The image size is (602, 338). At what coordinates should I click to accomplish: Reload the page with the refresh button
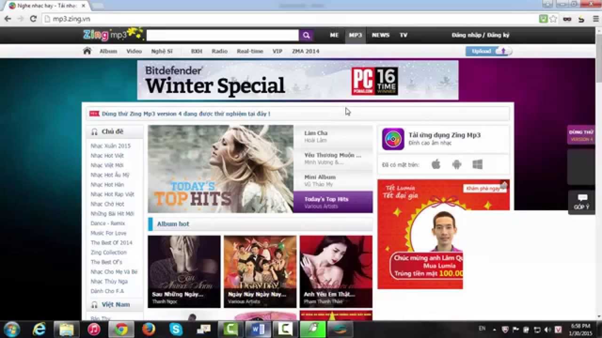click(33, 19)
